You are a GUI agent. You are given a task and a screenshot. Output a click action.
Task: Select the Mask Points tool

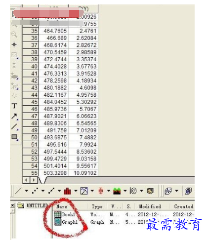[14, 86]
